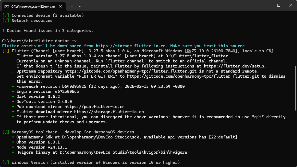Click the https://pub.flutter-io.cn mirror link
Screen dimensions: 297x167
(x=94, y=107)
